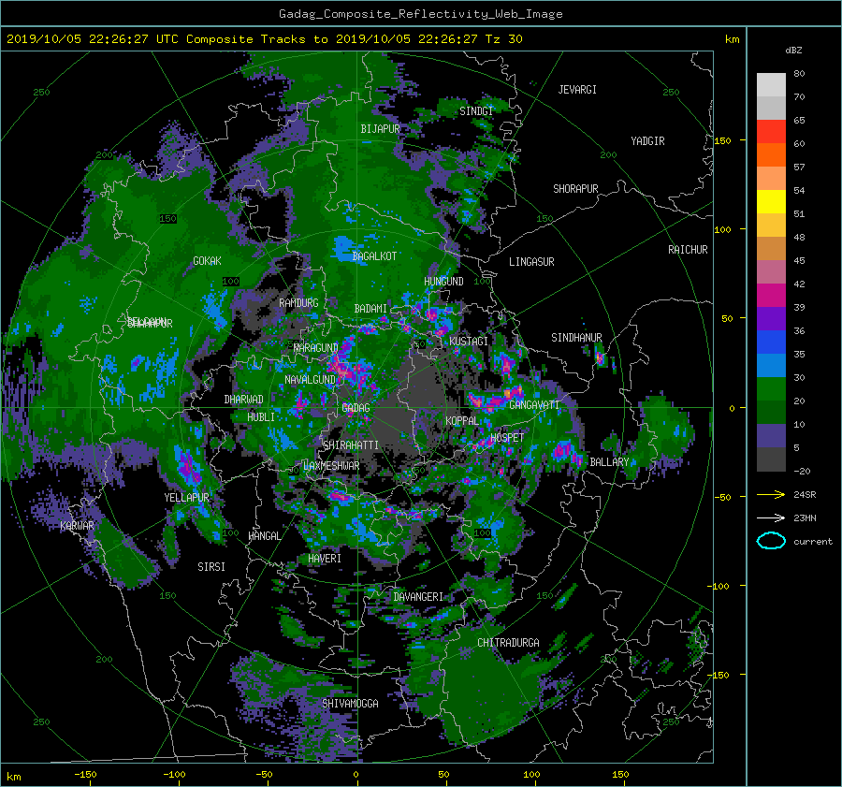Viewport: 842px width, 787px height.
Task: Click the 'HAVERI' city label
Action: 325,559
